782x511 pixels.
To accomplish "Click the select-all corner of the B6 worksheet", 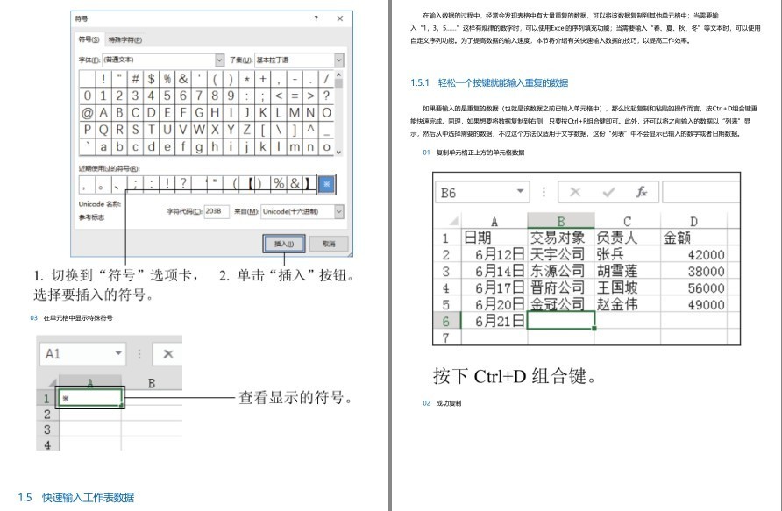I will [452, 221].
